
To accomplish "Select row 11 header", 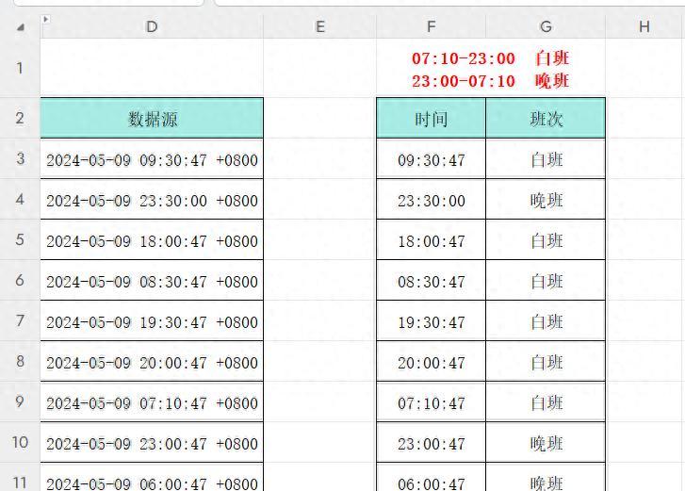I will pos(20,477).
